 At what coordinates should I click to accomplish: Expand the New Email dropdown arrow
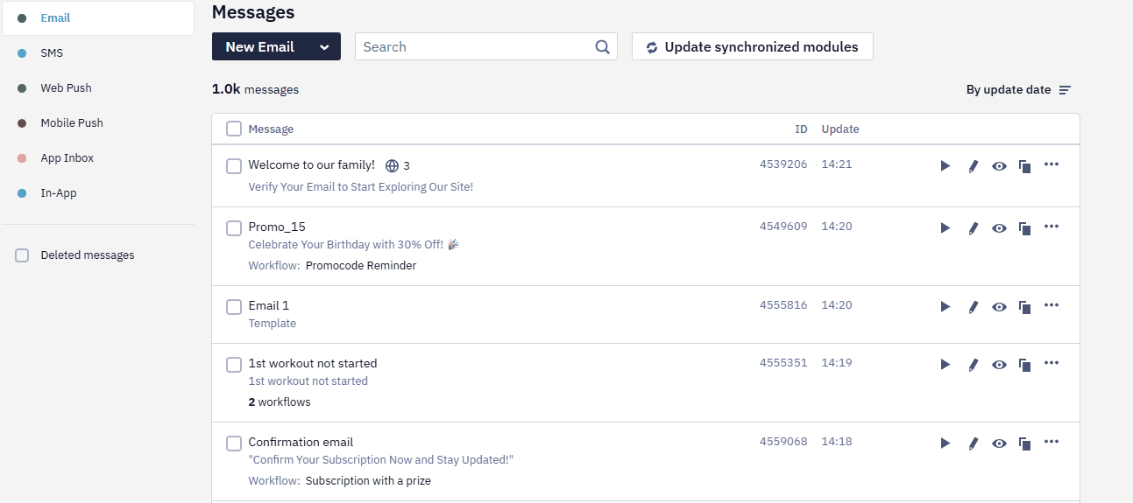pos(324,47)
